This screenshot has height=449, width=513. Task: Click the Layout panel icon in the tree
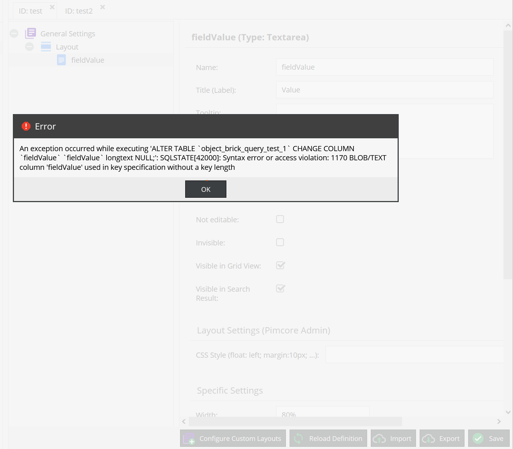tap(46, 47)
